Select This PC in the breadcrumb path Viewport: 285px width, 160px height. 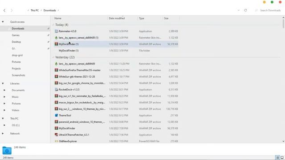coord(35,10)
